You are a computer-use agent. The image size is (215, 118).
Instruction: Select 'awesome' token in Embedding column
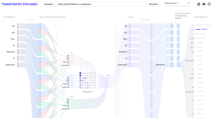click(10, 65)
